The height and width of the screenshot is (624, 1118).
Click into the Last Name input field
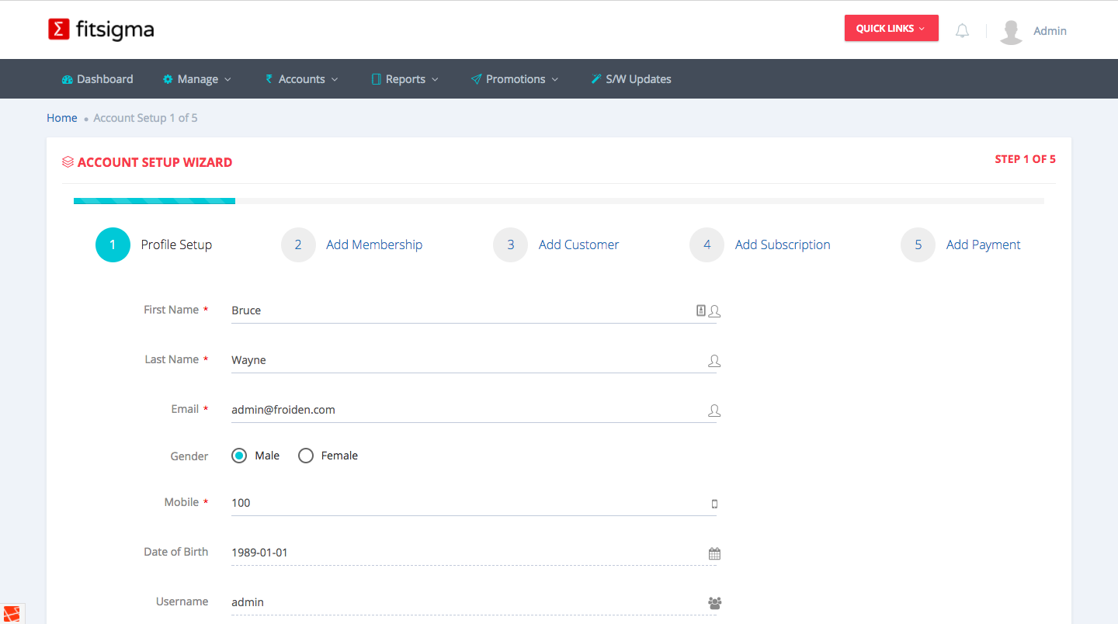click(466, 360)
